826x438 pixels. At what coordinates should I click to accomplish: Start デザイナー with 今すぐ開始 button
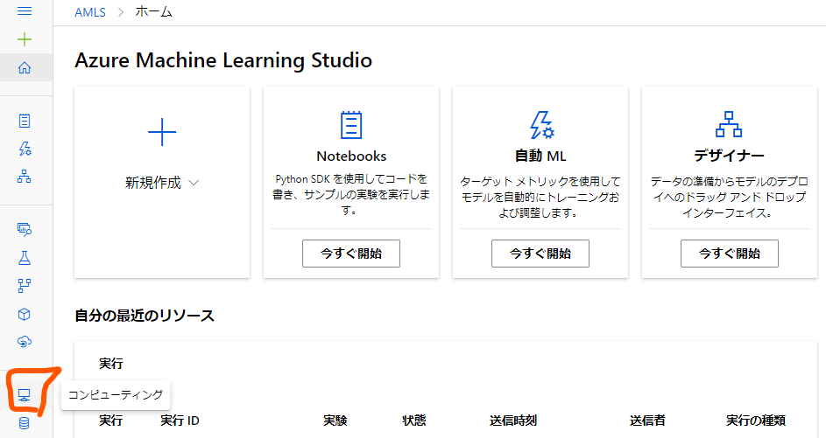730,254
